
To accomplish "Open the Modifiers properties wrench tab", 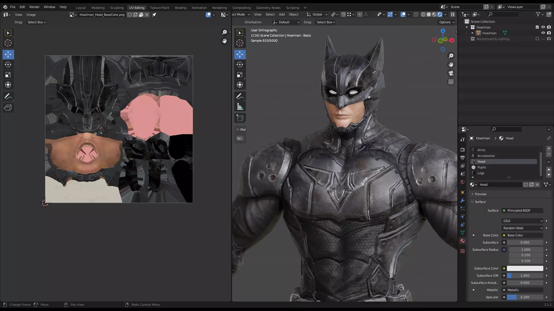I will pyautogui.click(x=463, y=200).
